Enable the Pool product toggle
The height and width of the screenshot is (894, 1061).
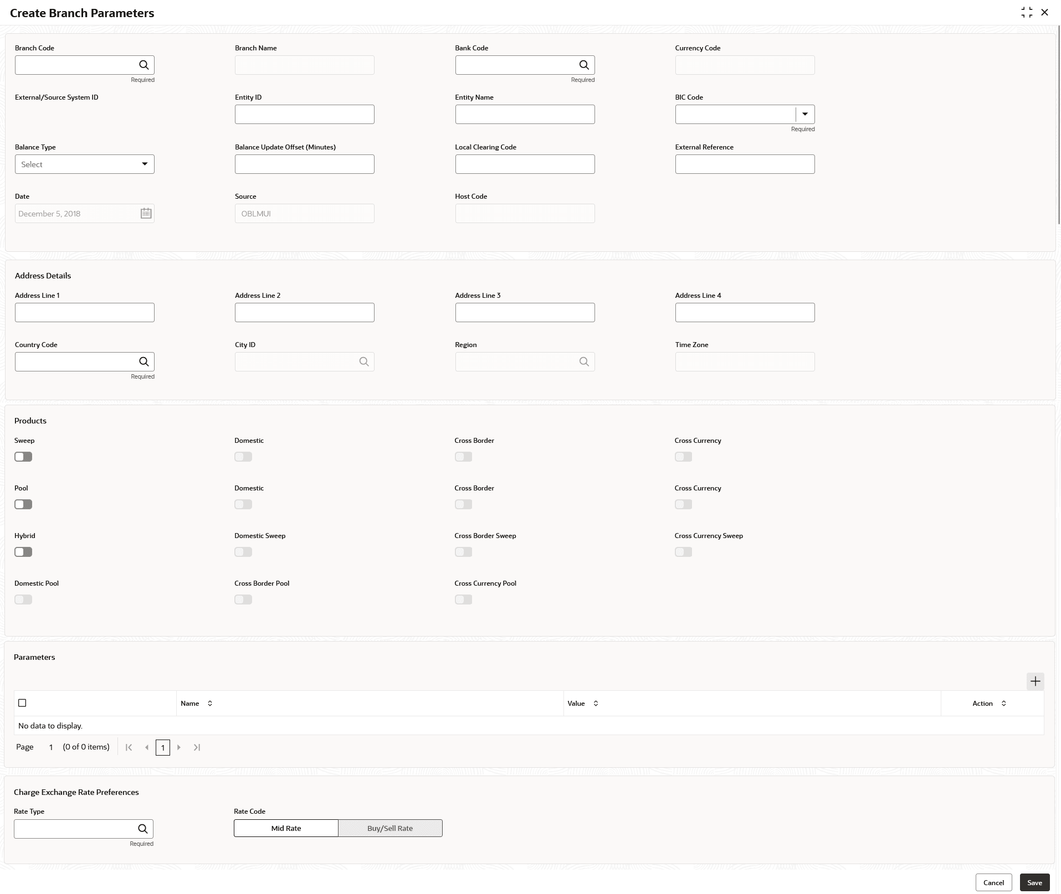[23, 504]
